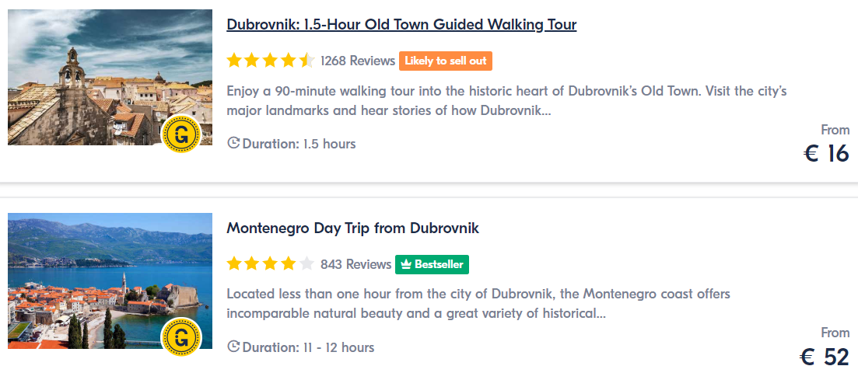858x373 pixels.
Task: Click the crown icon in Bestseller badge
Action: pyautogui.click(x=406, y=265)
